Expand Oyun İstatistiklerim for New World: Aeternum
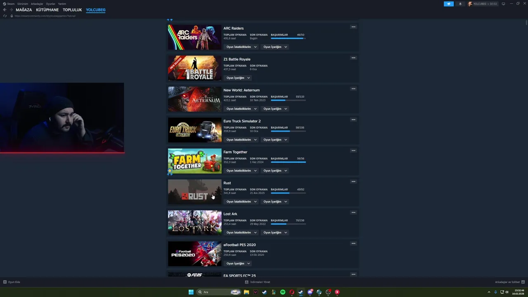528x297 pixels. click(241, 109)
